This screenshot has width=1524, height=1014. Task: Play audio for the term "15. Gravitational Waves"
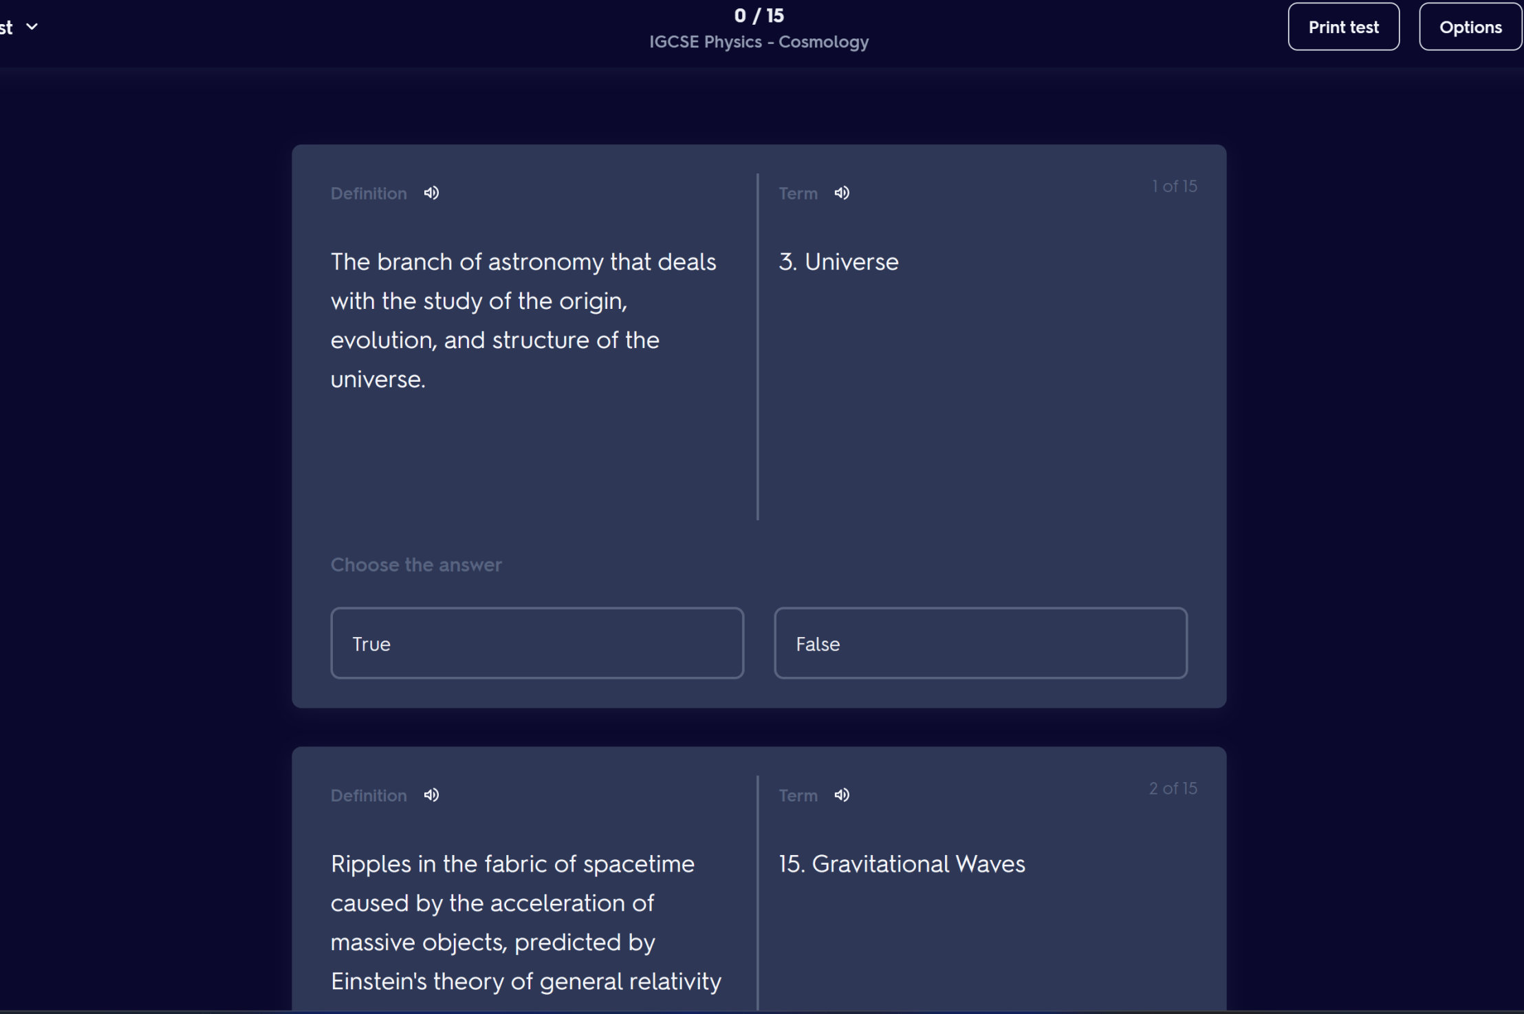pos(842,795)
